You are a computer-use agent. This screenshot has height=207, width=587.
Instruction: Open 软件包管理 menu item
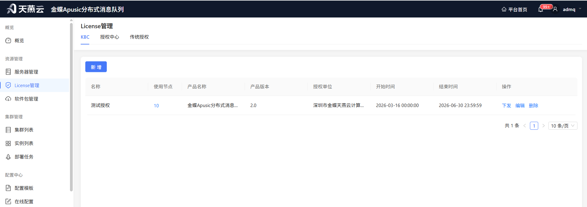coord(35,99)
